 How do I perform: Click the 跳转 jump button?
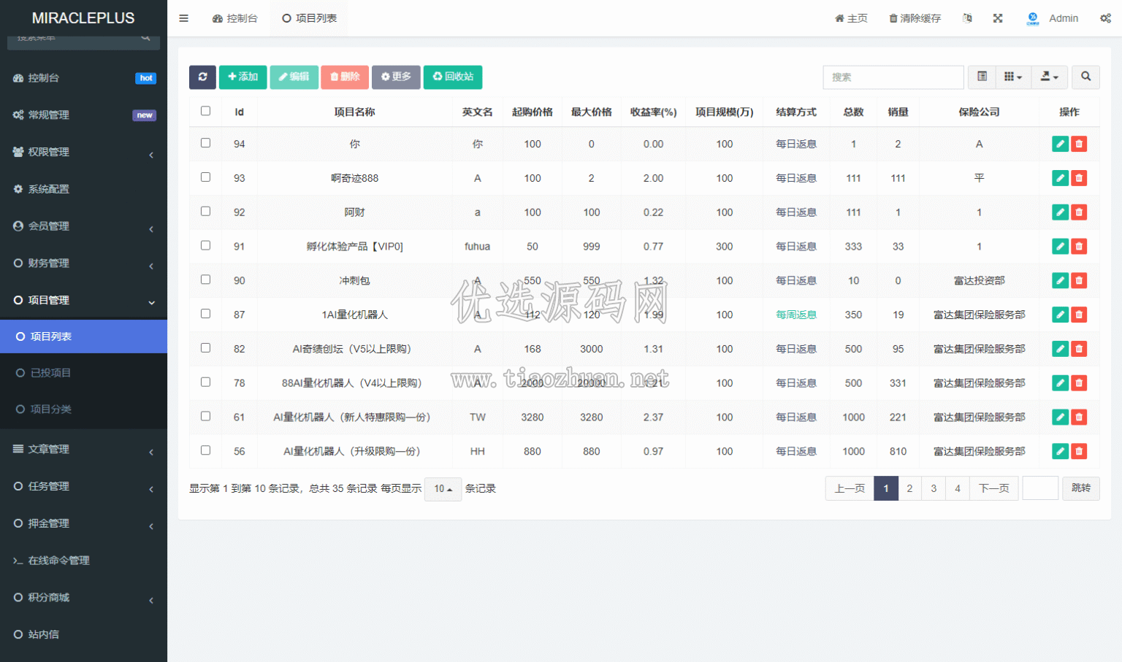click(x=1081, y=488)
